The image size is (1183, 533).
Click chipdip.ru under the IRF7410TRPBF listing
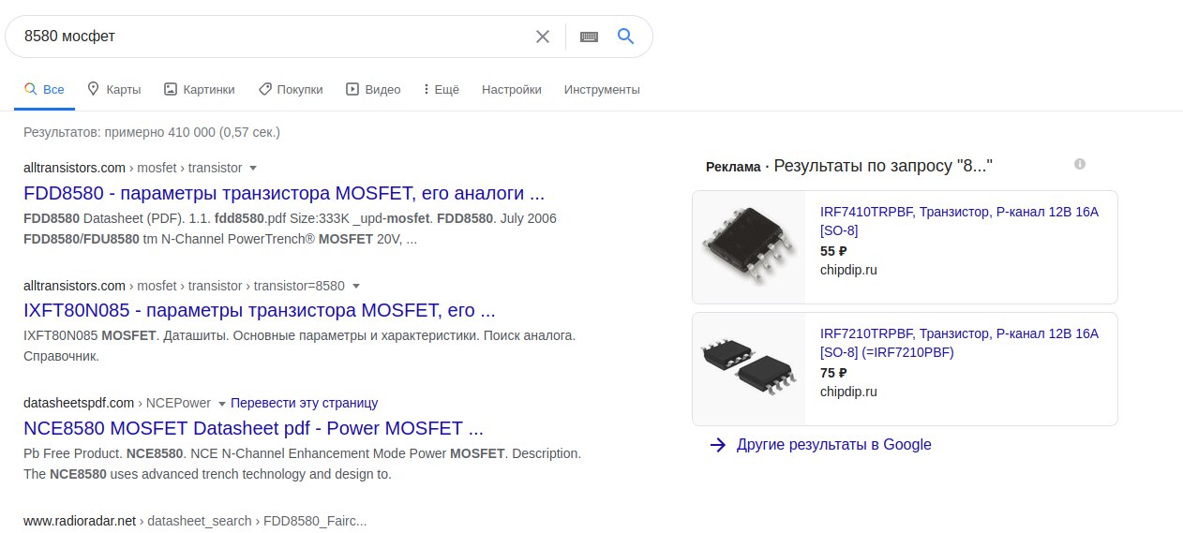point(848,270)
